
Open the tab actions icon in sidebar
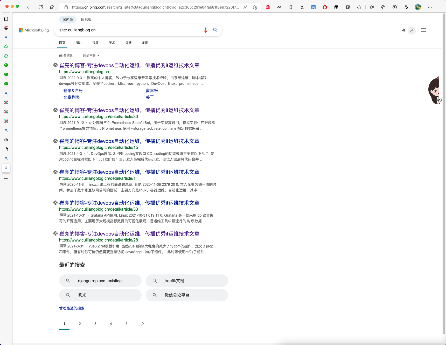pyautogui.click(x=6, y=19)
